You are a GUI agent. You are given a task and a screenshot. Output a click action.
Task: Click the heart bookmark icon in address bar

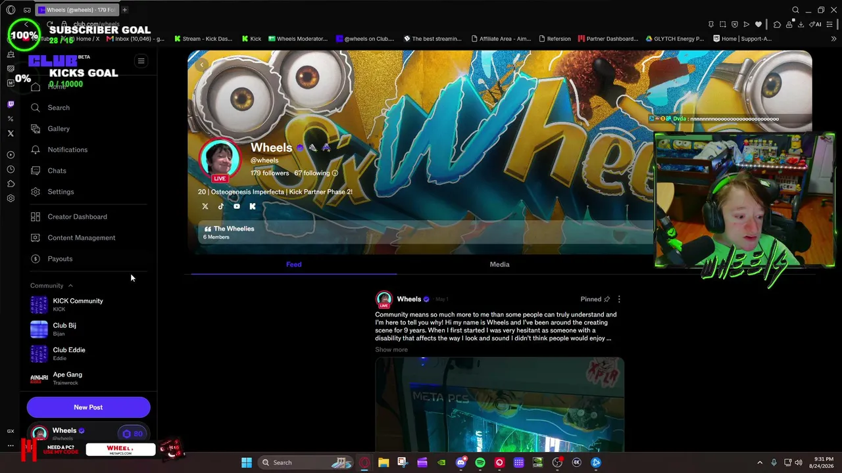(x=758, y=24)
